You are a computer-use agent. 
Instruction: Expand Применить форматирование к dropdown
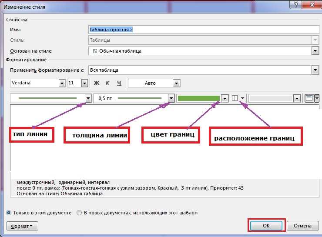pos(315,70)
